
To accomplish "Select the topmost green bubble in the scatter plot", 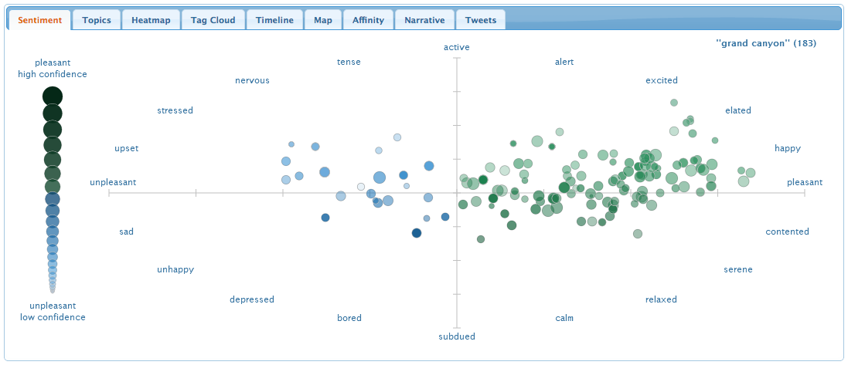I will [674, 103].
